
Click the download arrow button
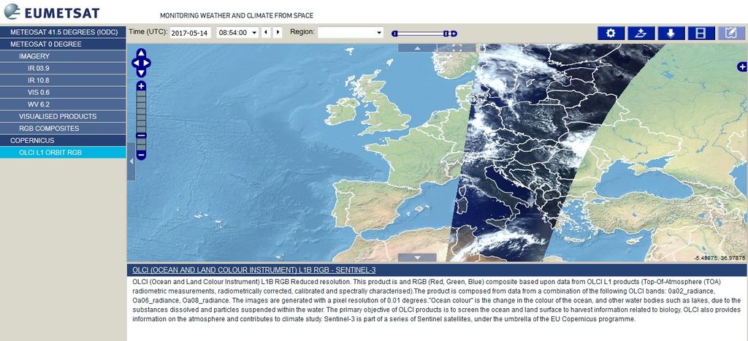tap(671, 33)
